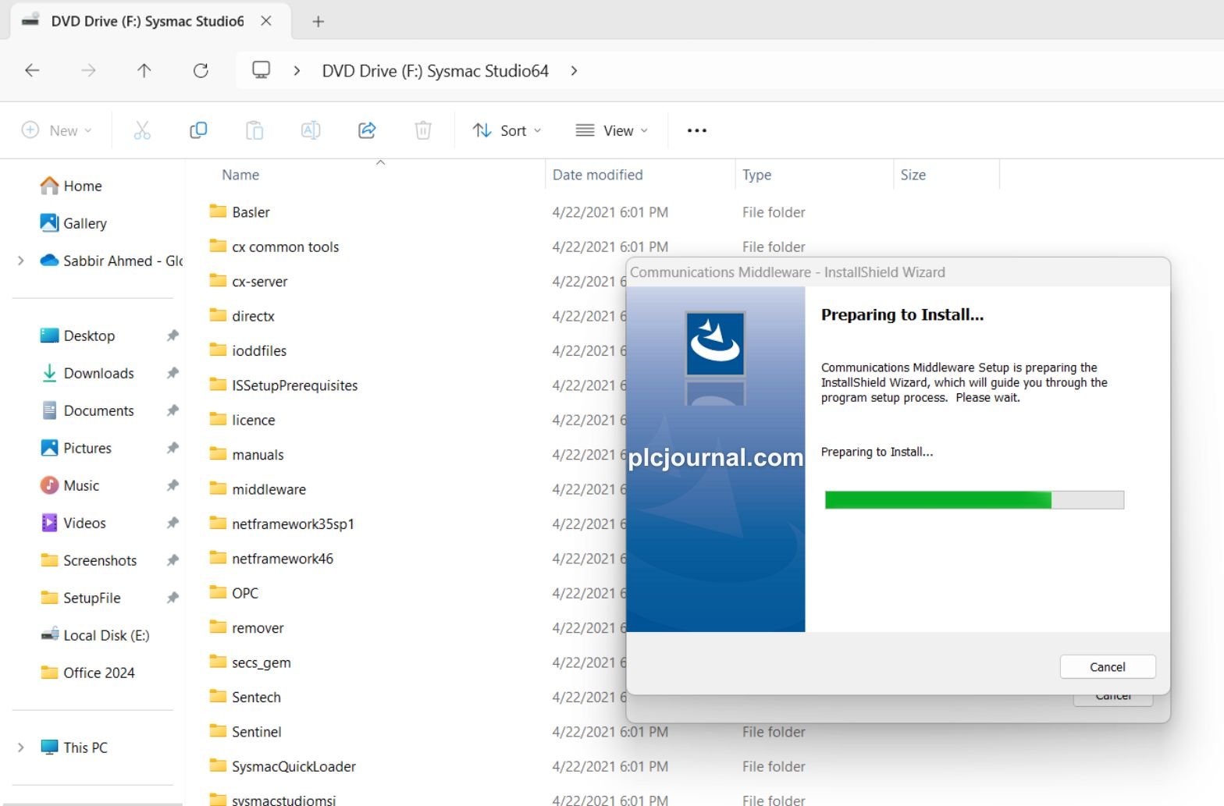The height and width of the screenshot is (806, 1224).
Task: Refresh the folder view
Action: tap(201, 70)
